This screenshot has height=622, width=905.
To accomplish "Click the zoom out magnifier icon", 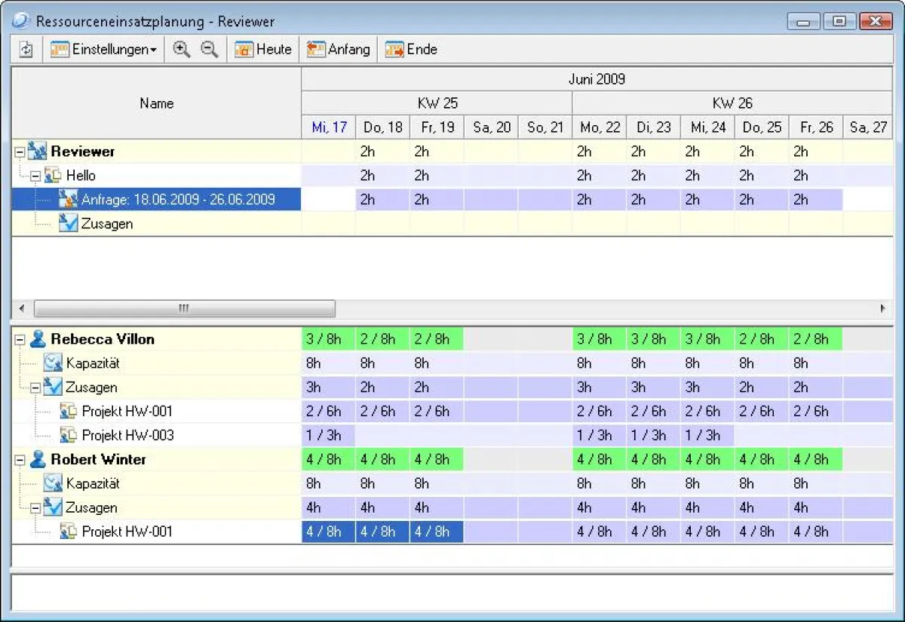I will [209, 50].
